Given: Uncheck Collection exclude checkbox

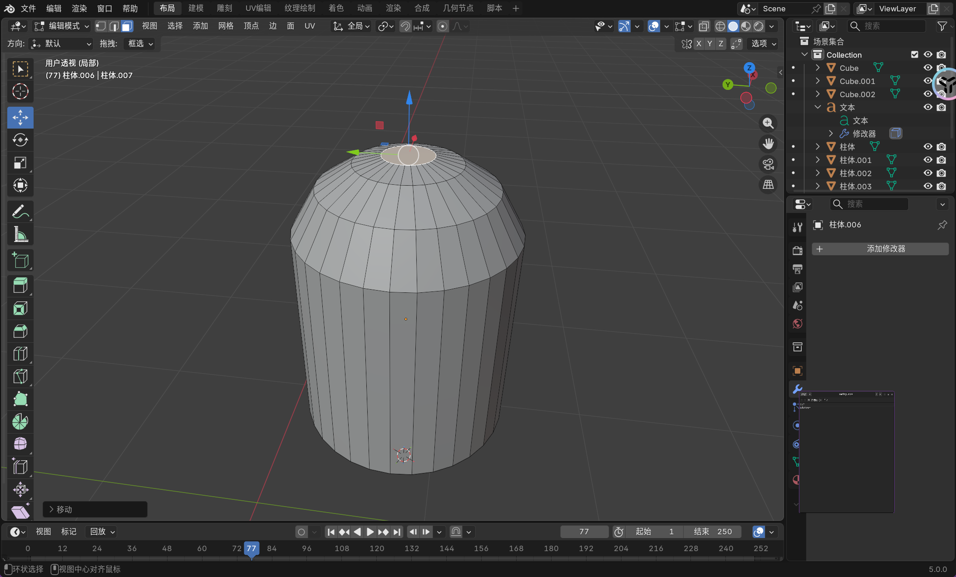Looking at the screenshot, I should click(x=915, y=54).
